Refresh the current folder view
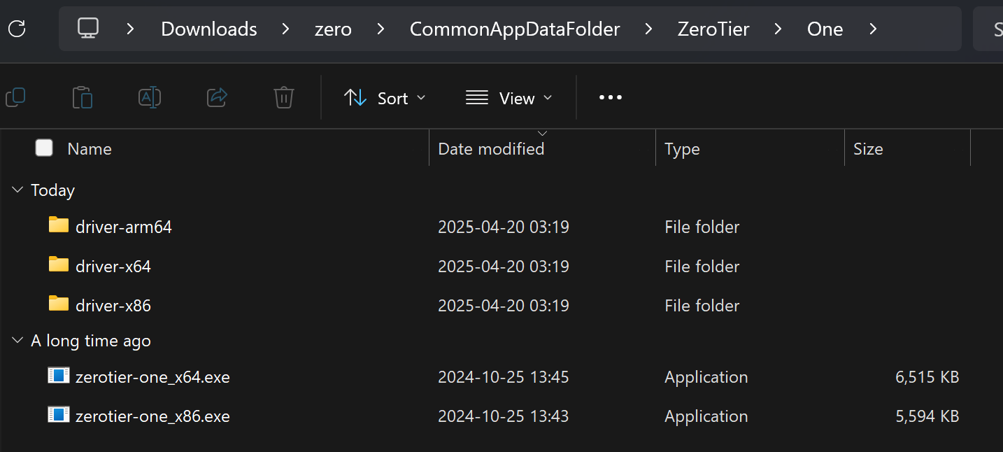1003x452 pixels. [16, 29]
